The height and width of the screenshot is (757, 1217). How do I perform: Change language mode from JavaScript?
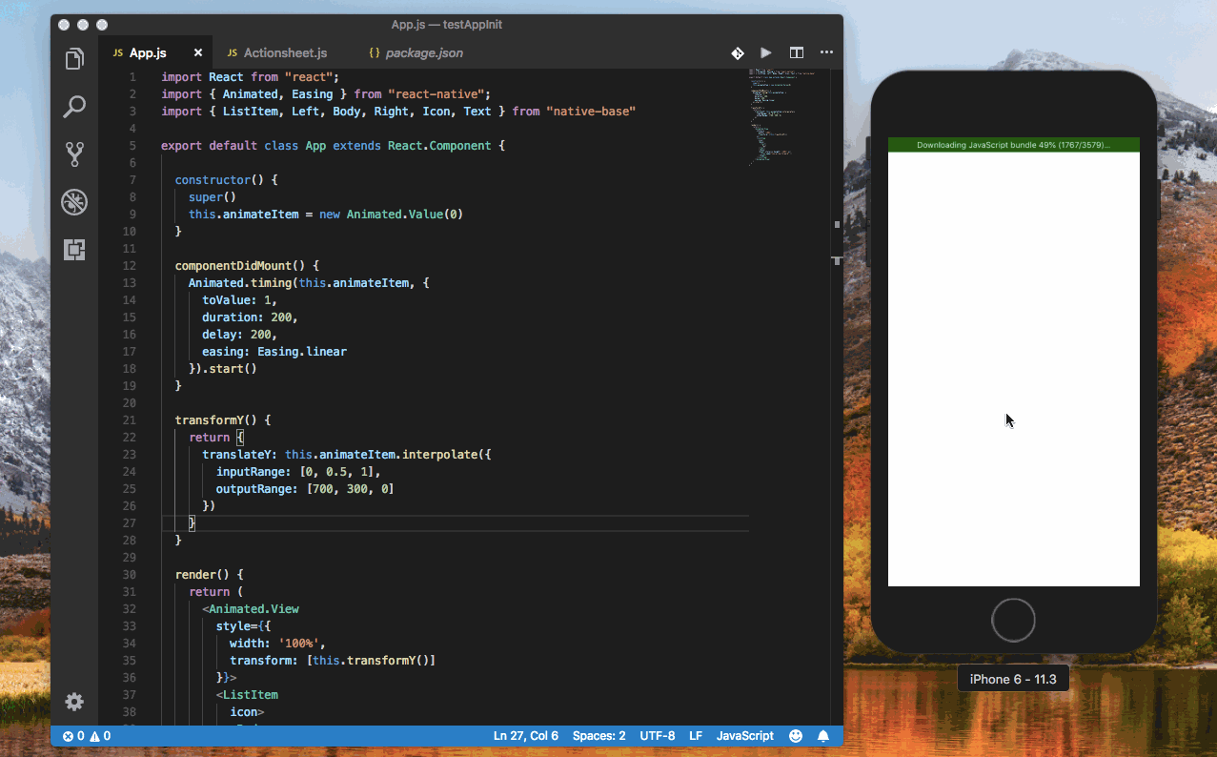click(x=744, y=735)
